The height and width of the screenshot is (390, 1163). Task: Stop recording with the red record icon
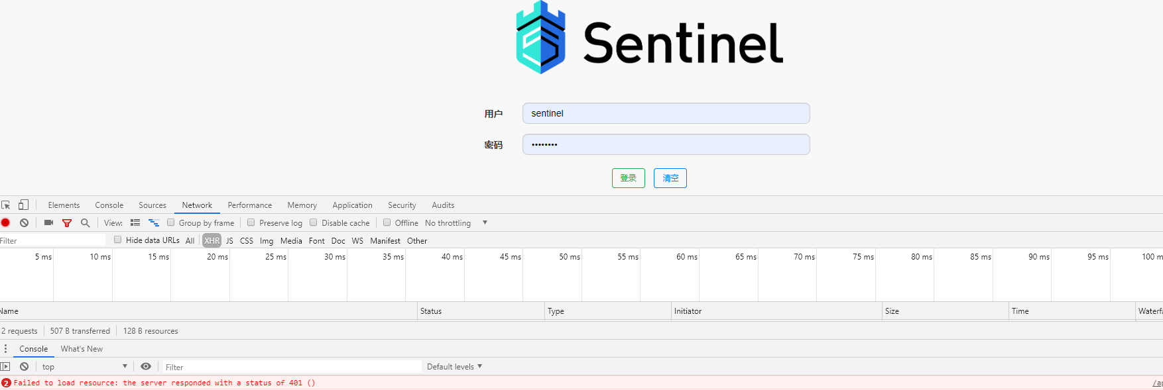pyautogui.click(x=5, y=222)
